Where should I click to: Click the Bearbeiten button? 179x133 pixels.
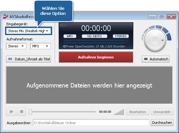[138, 112]
